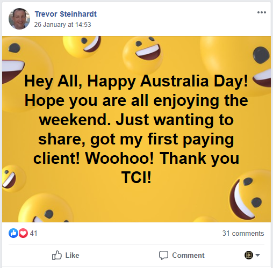Screen dimensions: 273x268
Task: Open the three-dots post options menu
Action: point(262,12)
